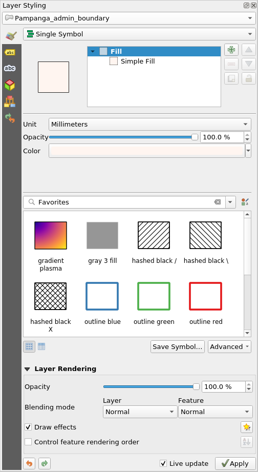Choose the outline blue symbol
This screenshot has width=258, height=472.
102,303
